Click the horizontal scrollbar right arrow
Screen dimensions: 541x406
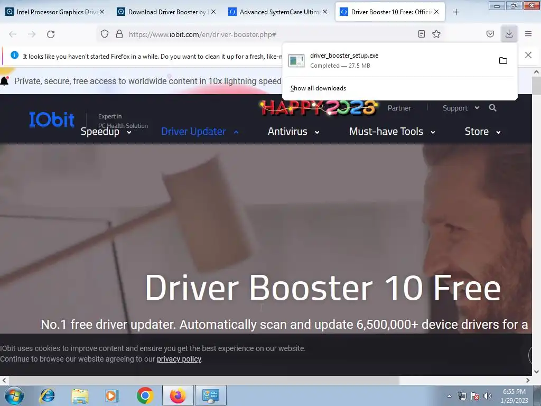click(x=528, y=381)
